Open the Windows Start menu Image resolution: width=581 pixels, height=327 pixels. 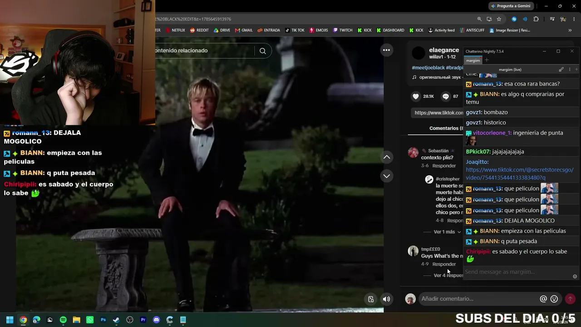click(10, 320)
